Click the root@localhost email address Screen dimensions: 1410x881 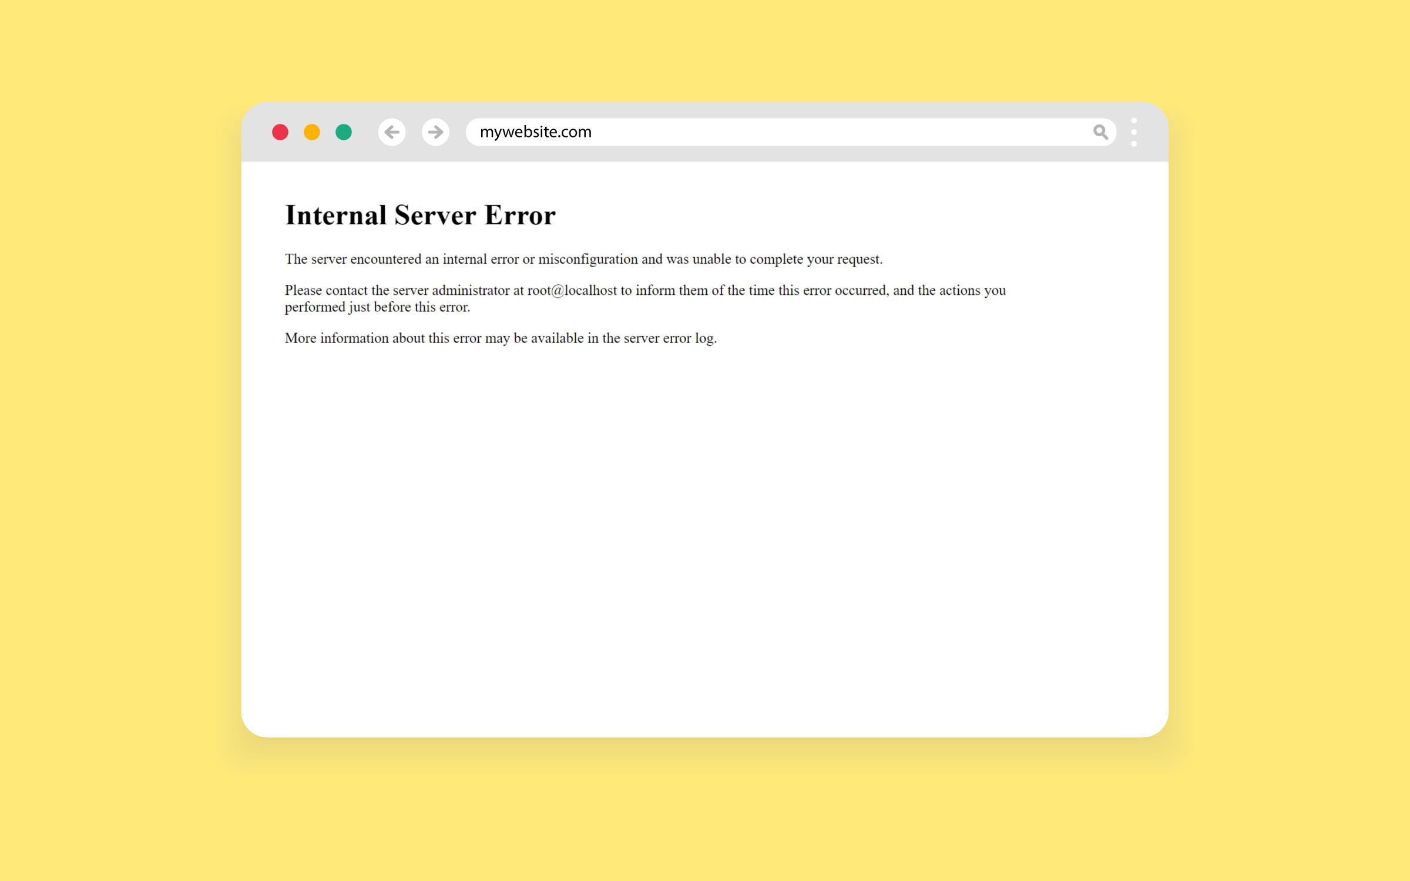(572, 291)
